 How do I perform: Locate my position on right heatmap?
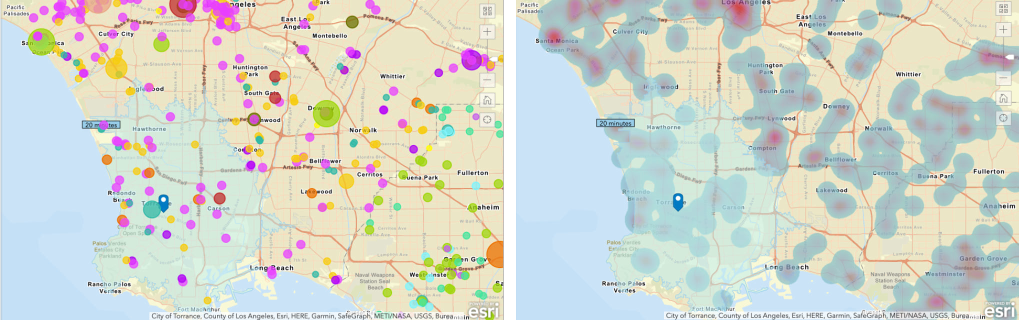[x=1003, y=118]
